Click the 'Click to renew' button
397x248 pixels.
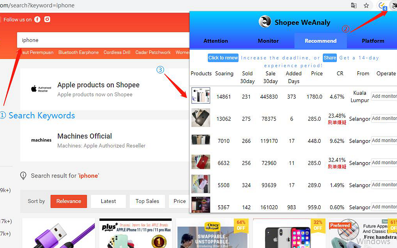click(223, 58)
